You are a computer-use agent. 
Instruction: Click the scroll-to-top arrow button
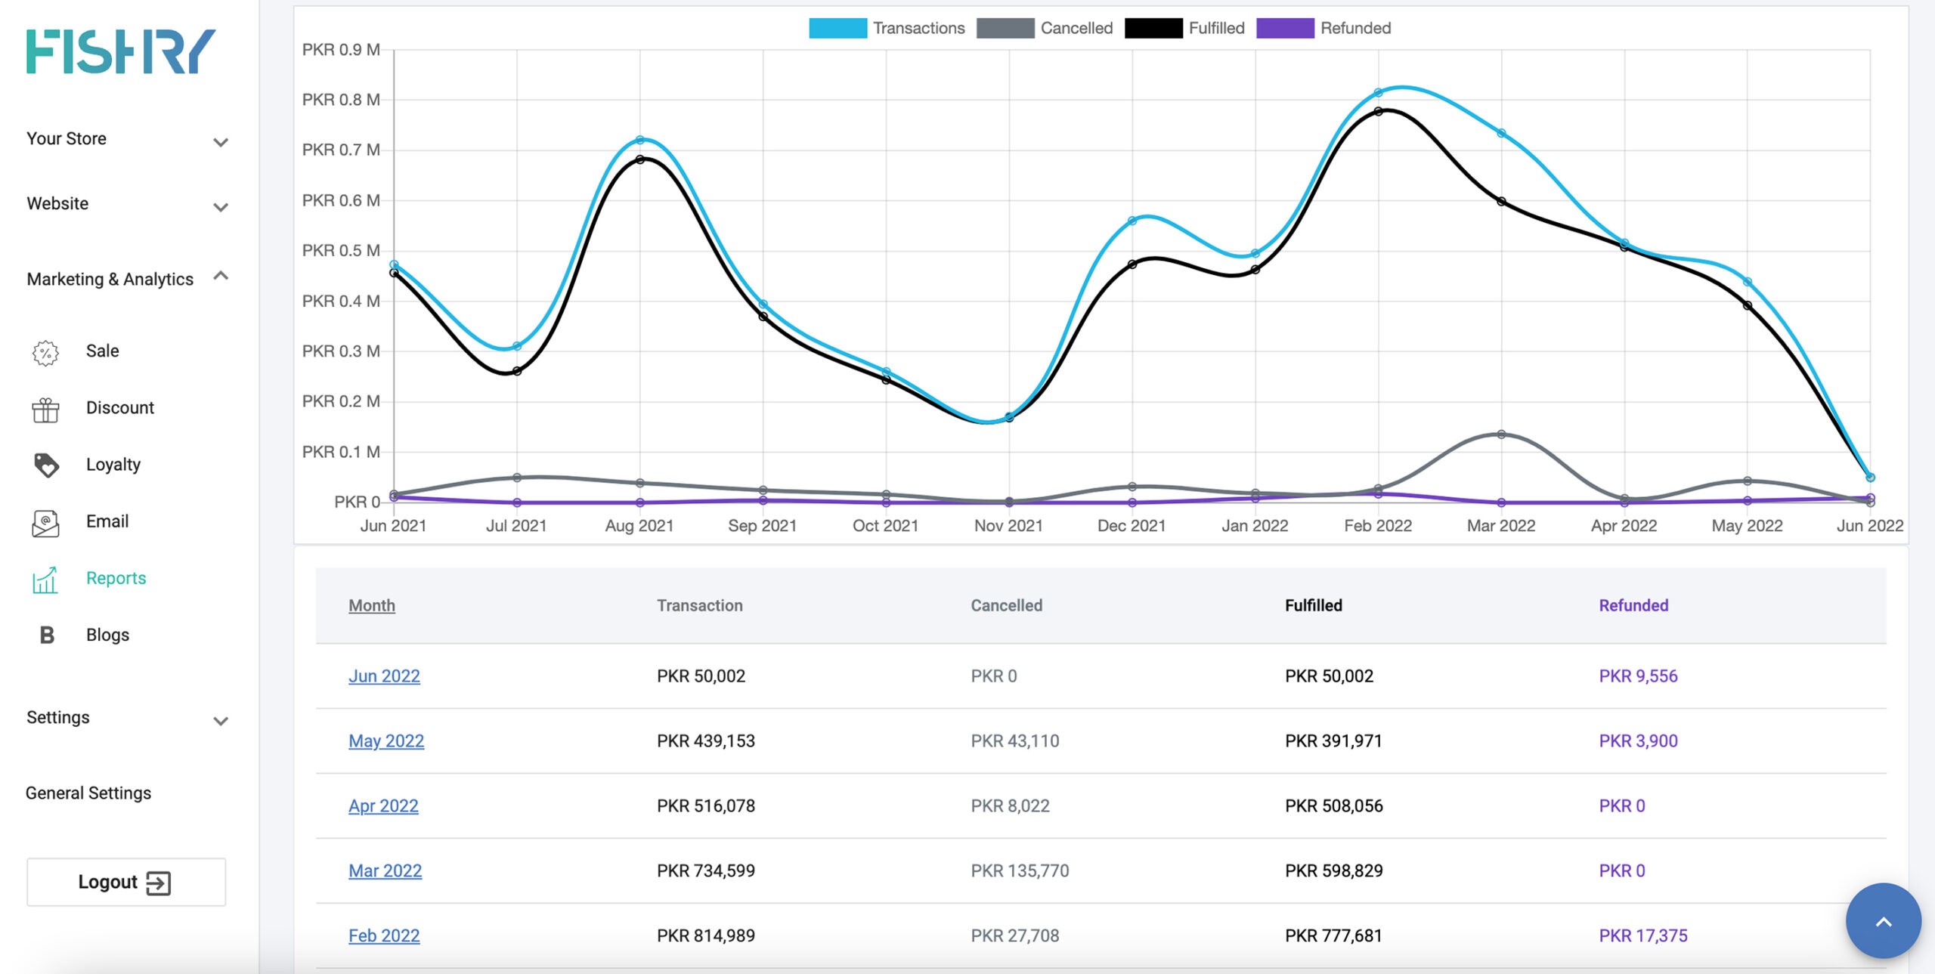[x=1882, y=921]
